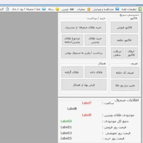Viewport: 143px width, 143px height.
Task: Click the دریافت بدهی button
Action: click(118, 53)
